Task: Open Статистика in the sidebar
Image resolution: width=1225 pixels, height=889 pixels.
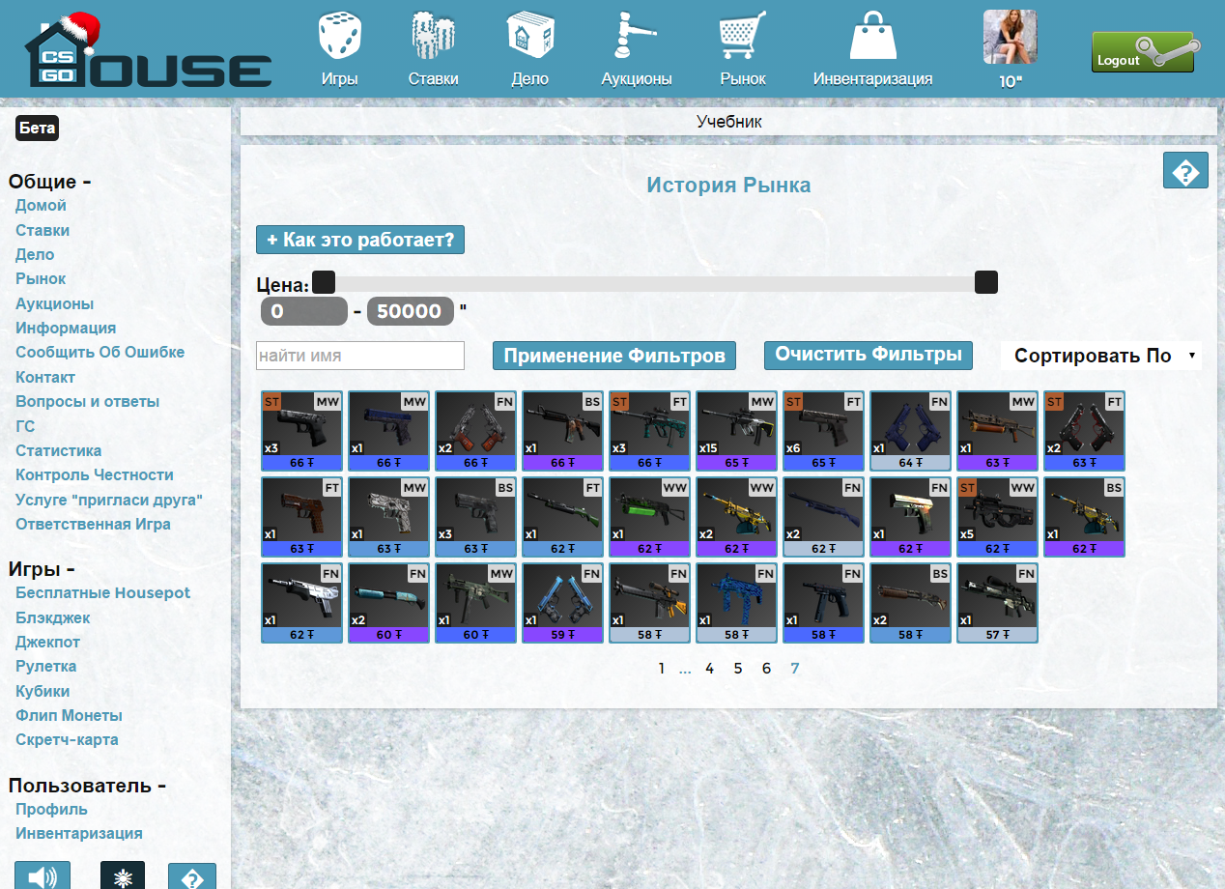Action: (x=58, y=451)
